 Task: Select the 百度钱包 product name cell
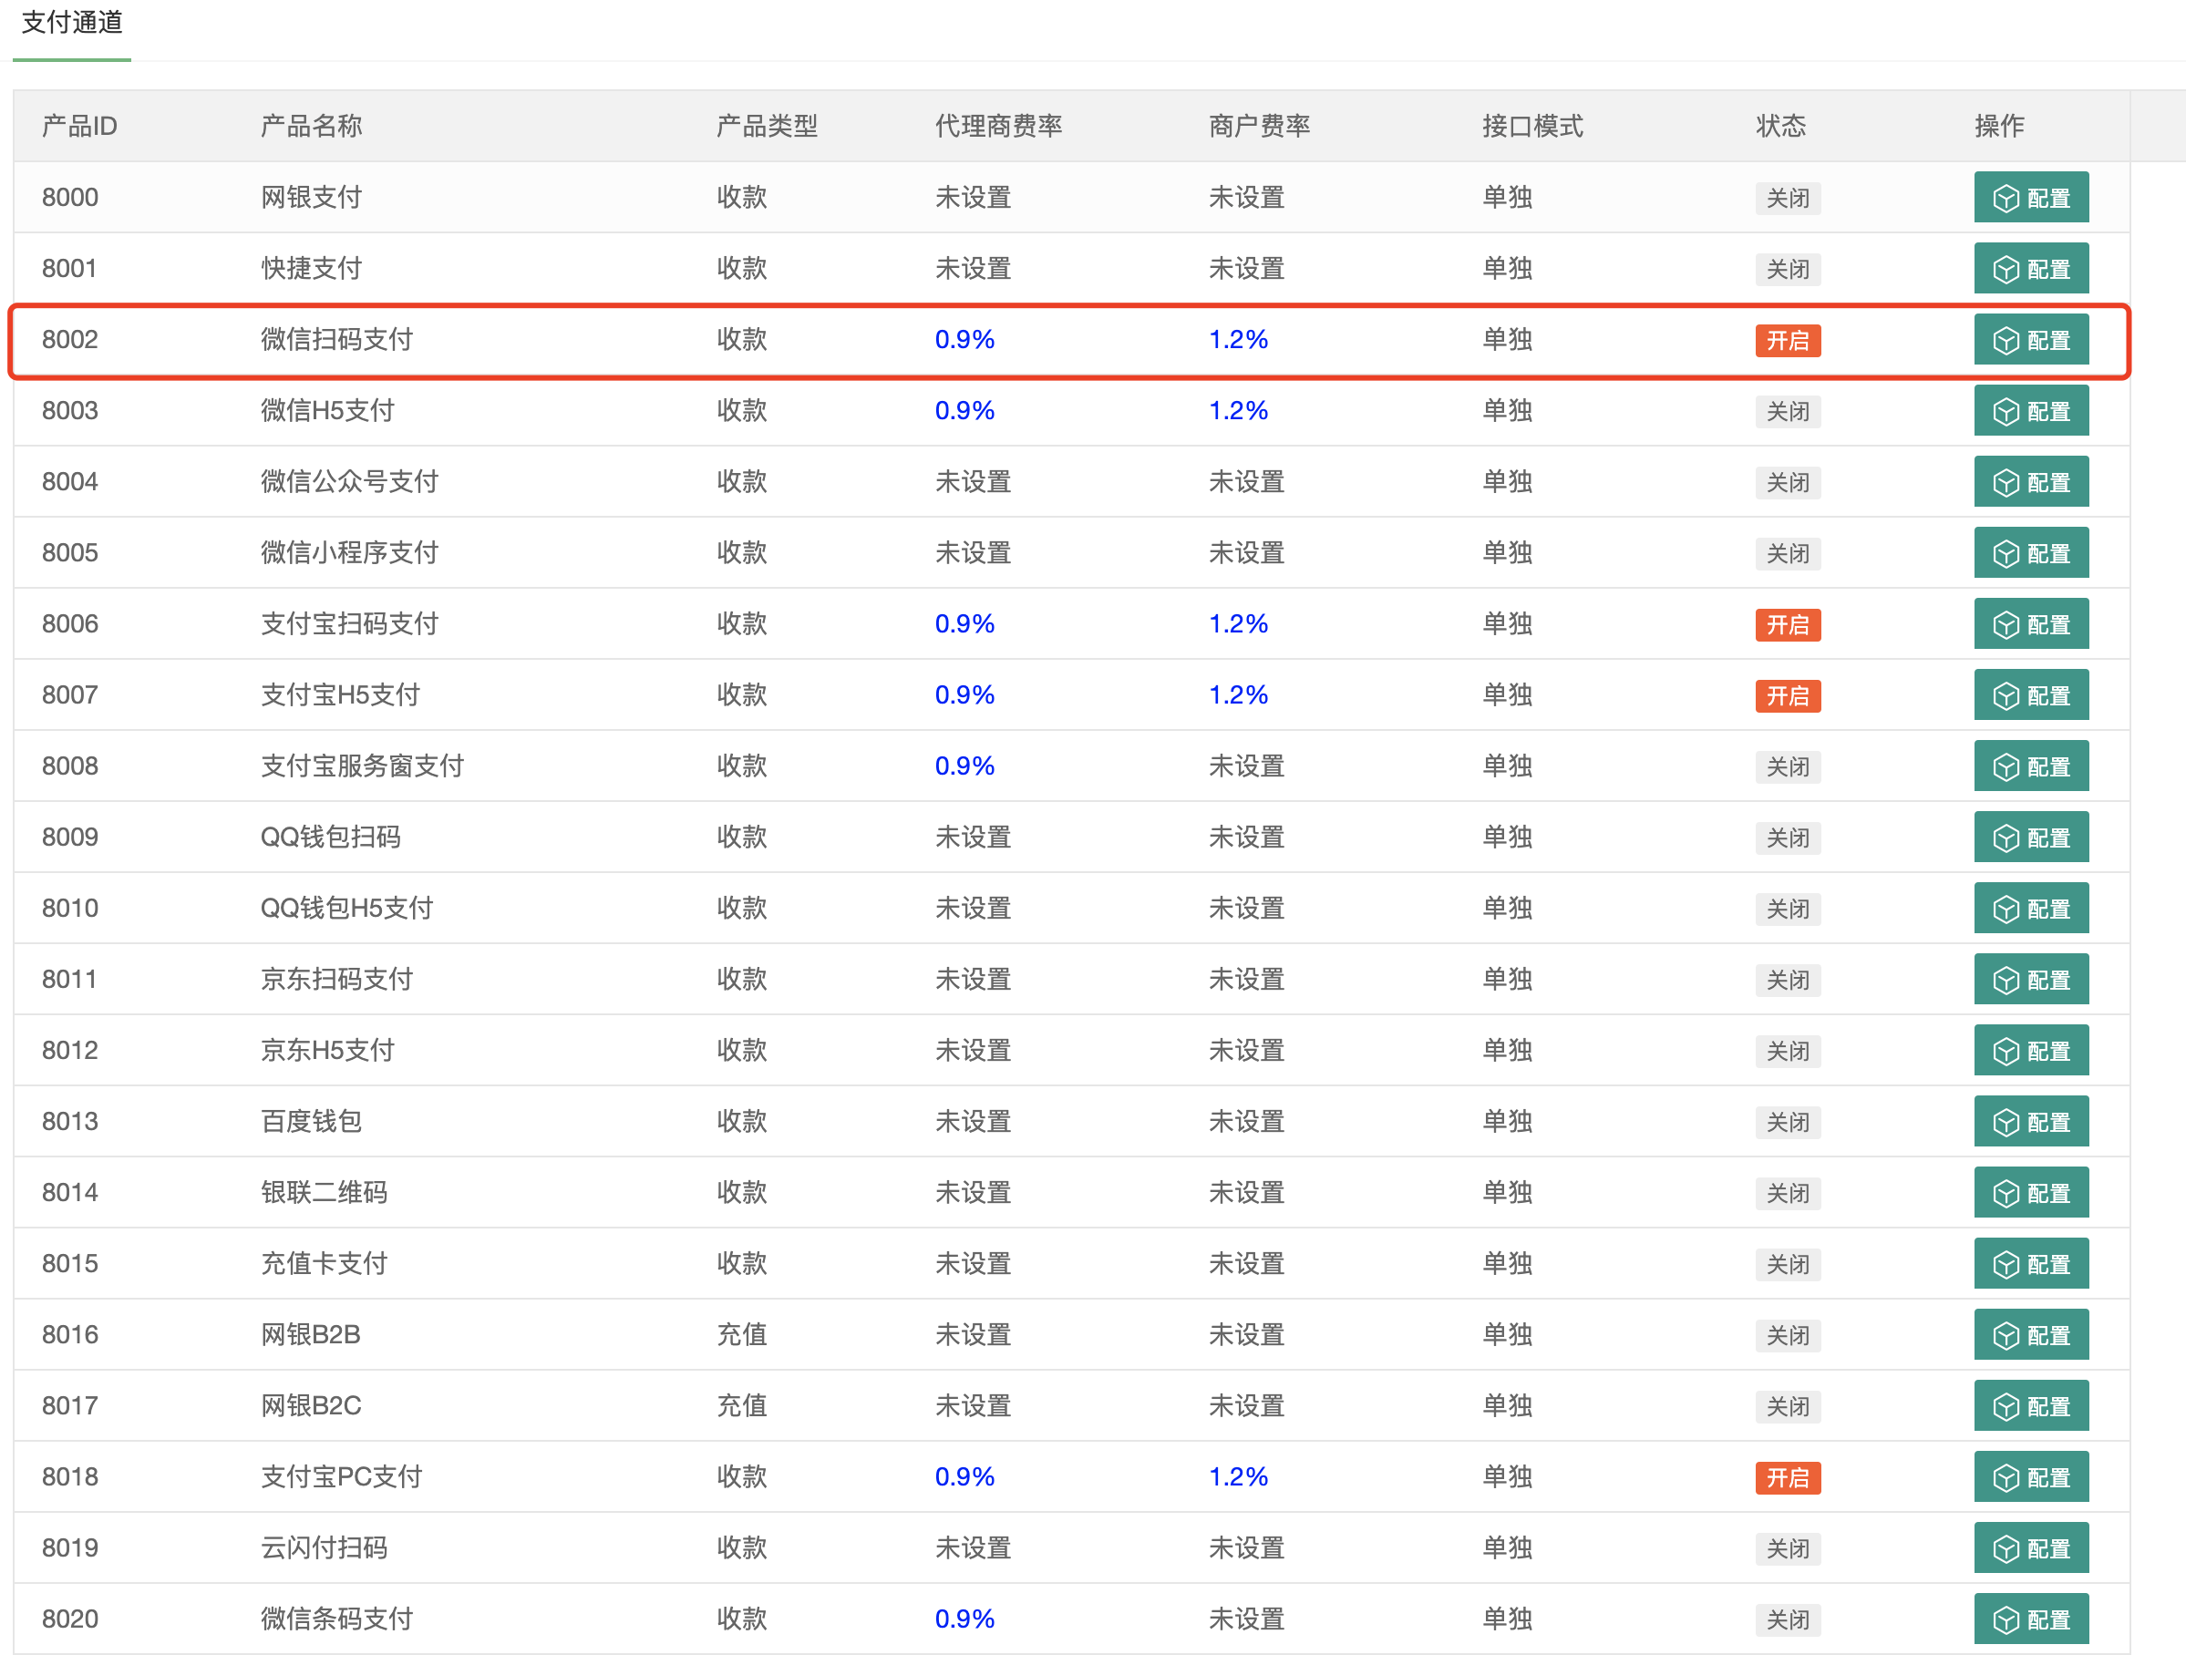[x=310, y=1122]
